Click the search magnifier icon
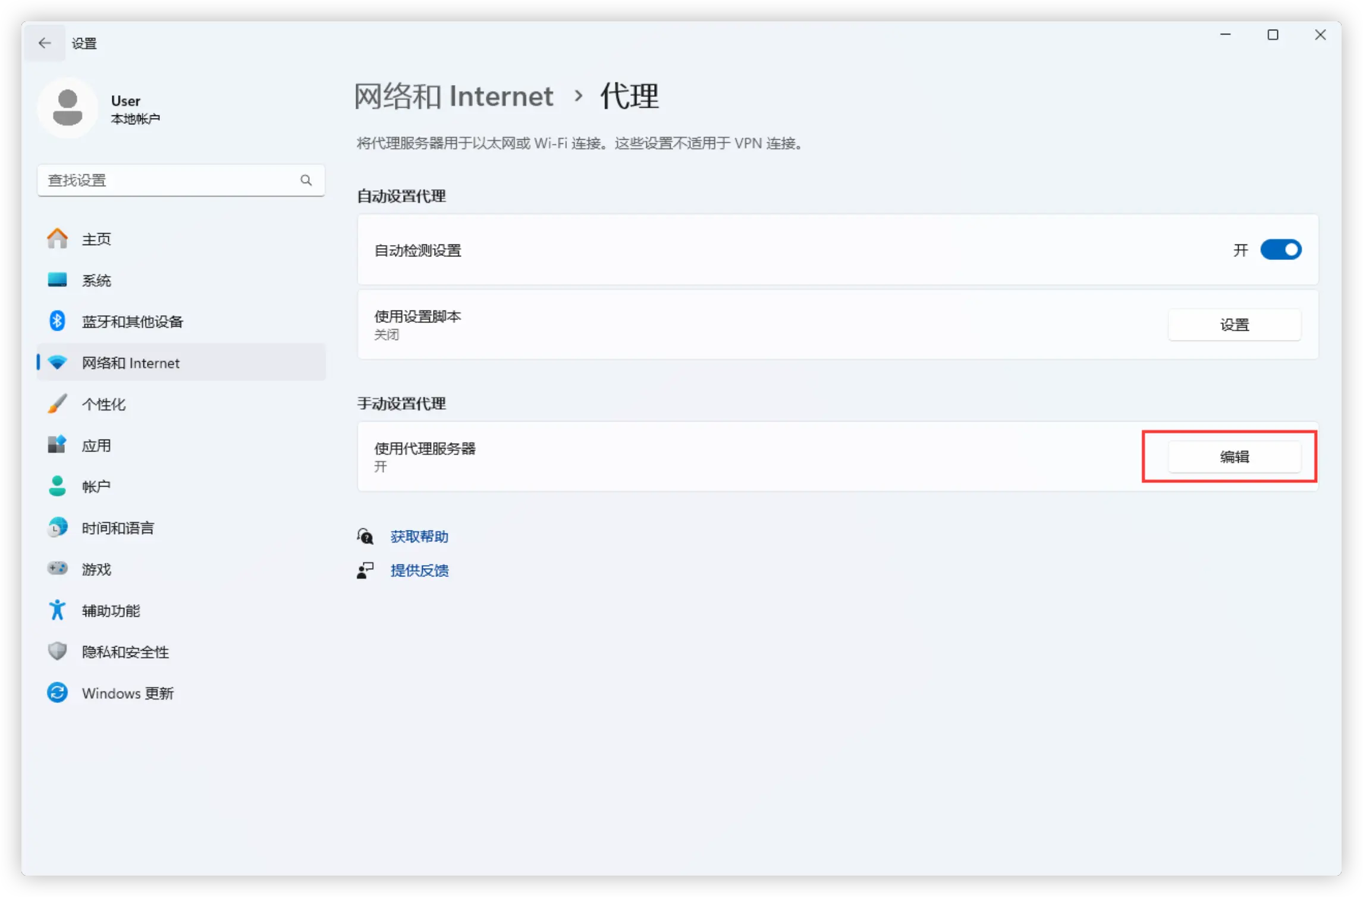The height and width of the screenshot is (897, 1363). pos(306,180)
